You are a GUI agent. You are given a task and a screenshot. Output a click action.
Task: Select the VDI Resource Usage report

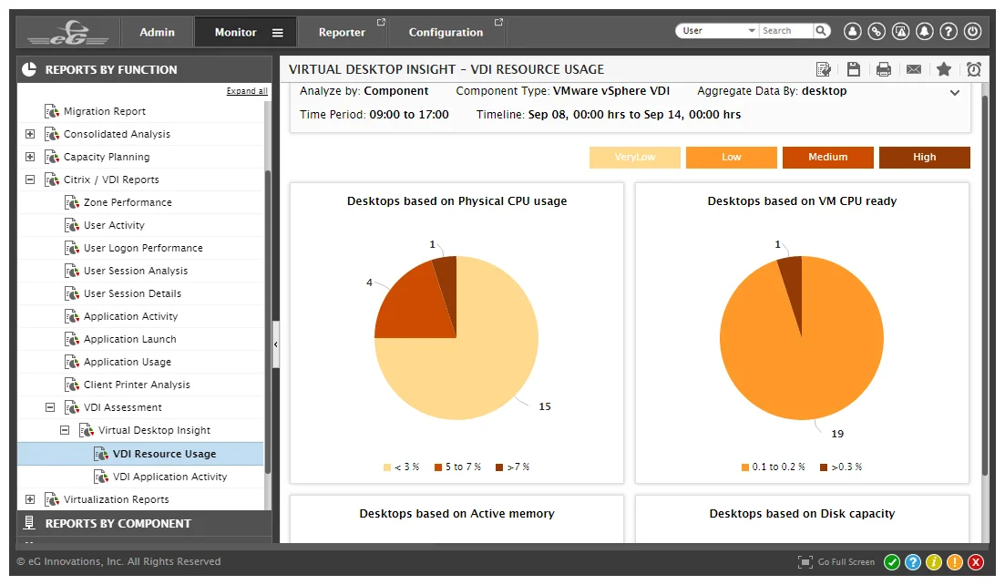pyautogui.click(x=140, y=453)
